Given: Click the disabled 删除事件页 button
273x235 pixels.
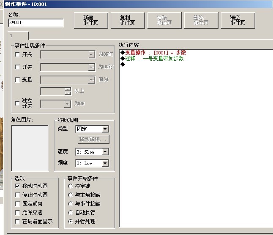Looking at the screenshot, I should 201,20.
